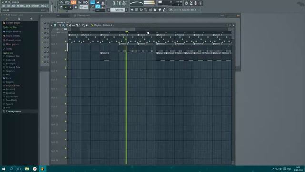305x172 pixels.
Task: Select the playlist Draw pencil tool
Action: (x=61, y=25)
